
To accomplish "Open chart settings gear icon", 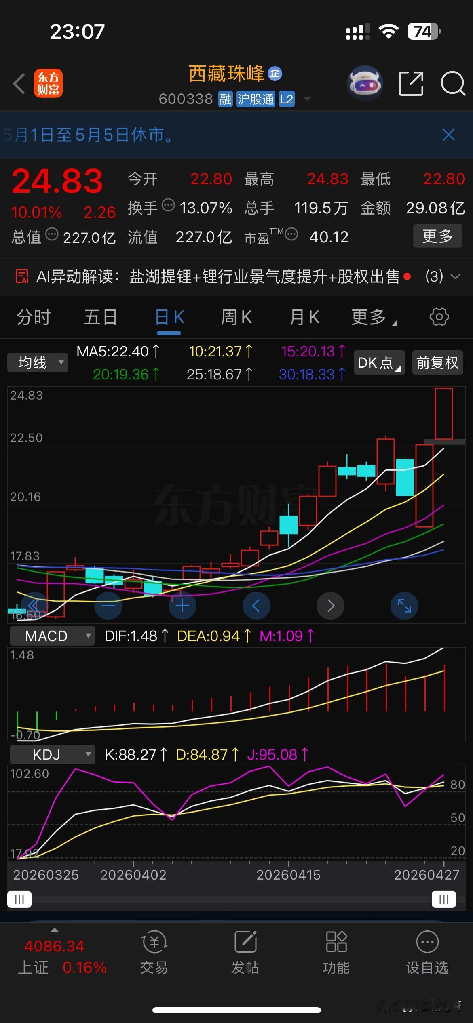I will [439, 317].
